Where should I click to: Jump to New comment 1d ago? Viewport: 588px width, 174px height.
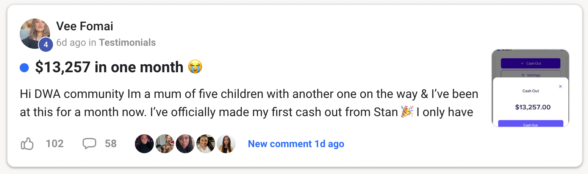pyautogui.click(x=296, y=144)
